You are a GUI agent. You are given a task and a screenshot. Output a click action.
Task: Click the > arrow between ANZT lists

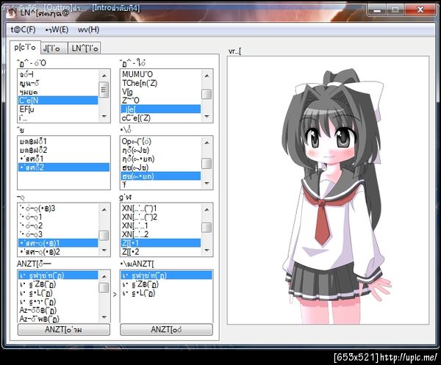tap(115, 294)
